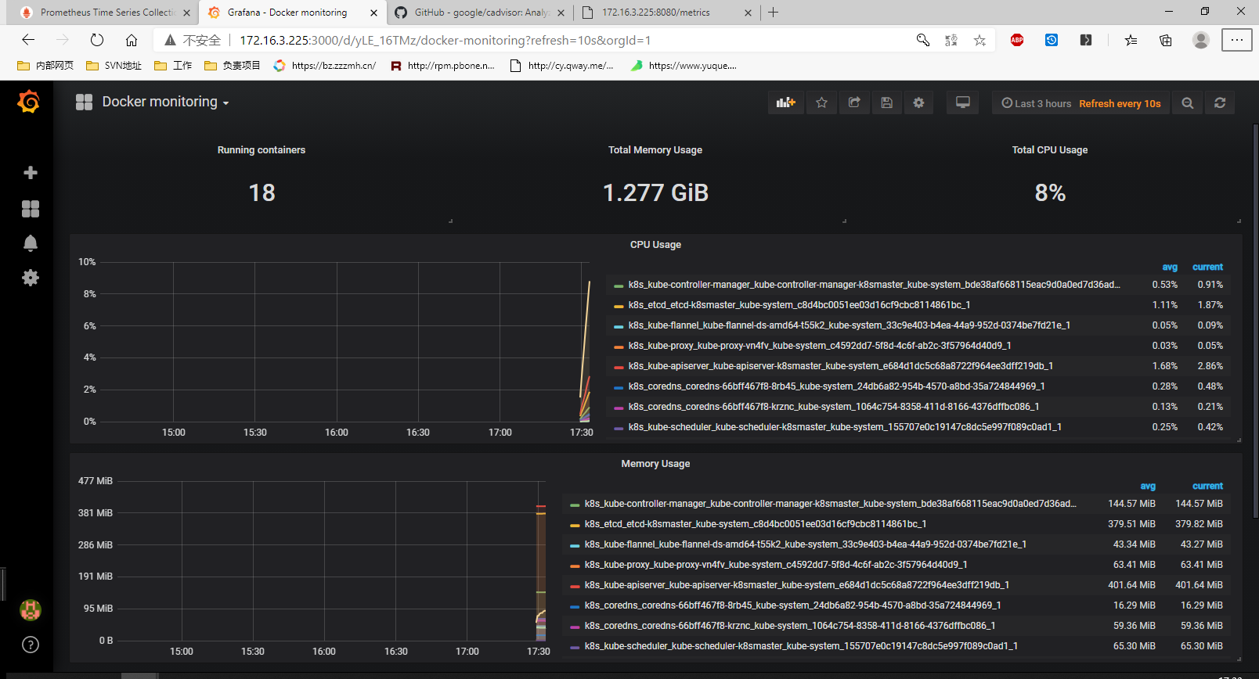1259x679 pixels.
Task: Sort Memory legend by avg column
Action: click(x=1148, y=486)
